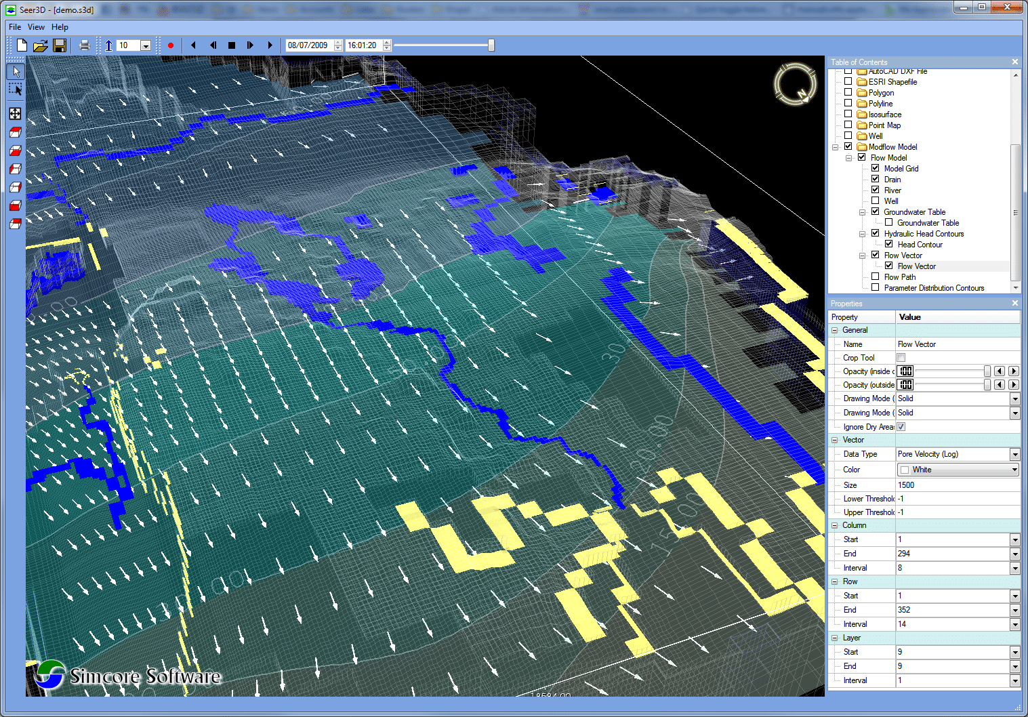Select the arrow pointer tool
The height and width of the screenshot is (717, 1028).
(16, 71)
